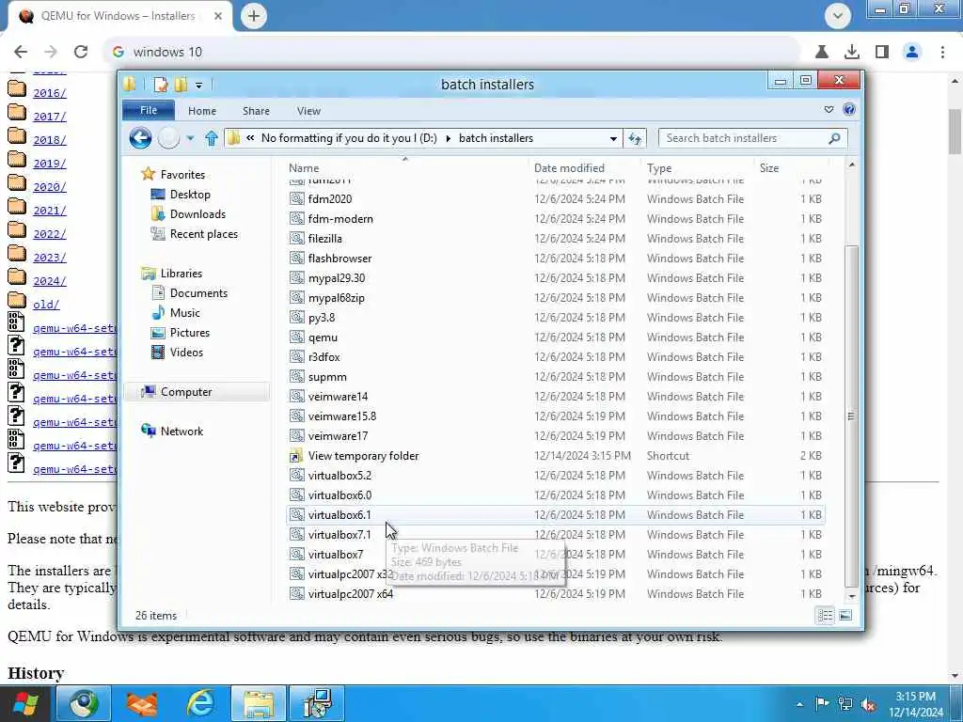Open Internet Explorer from taskbar
Image resolution: width=963 pixels, height=722 pixels.
point(199,703)
